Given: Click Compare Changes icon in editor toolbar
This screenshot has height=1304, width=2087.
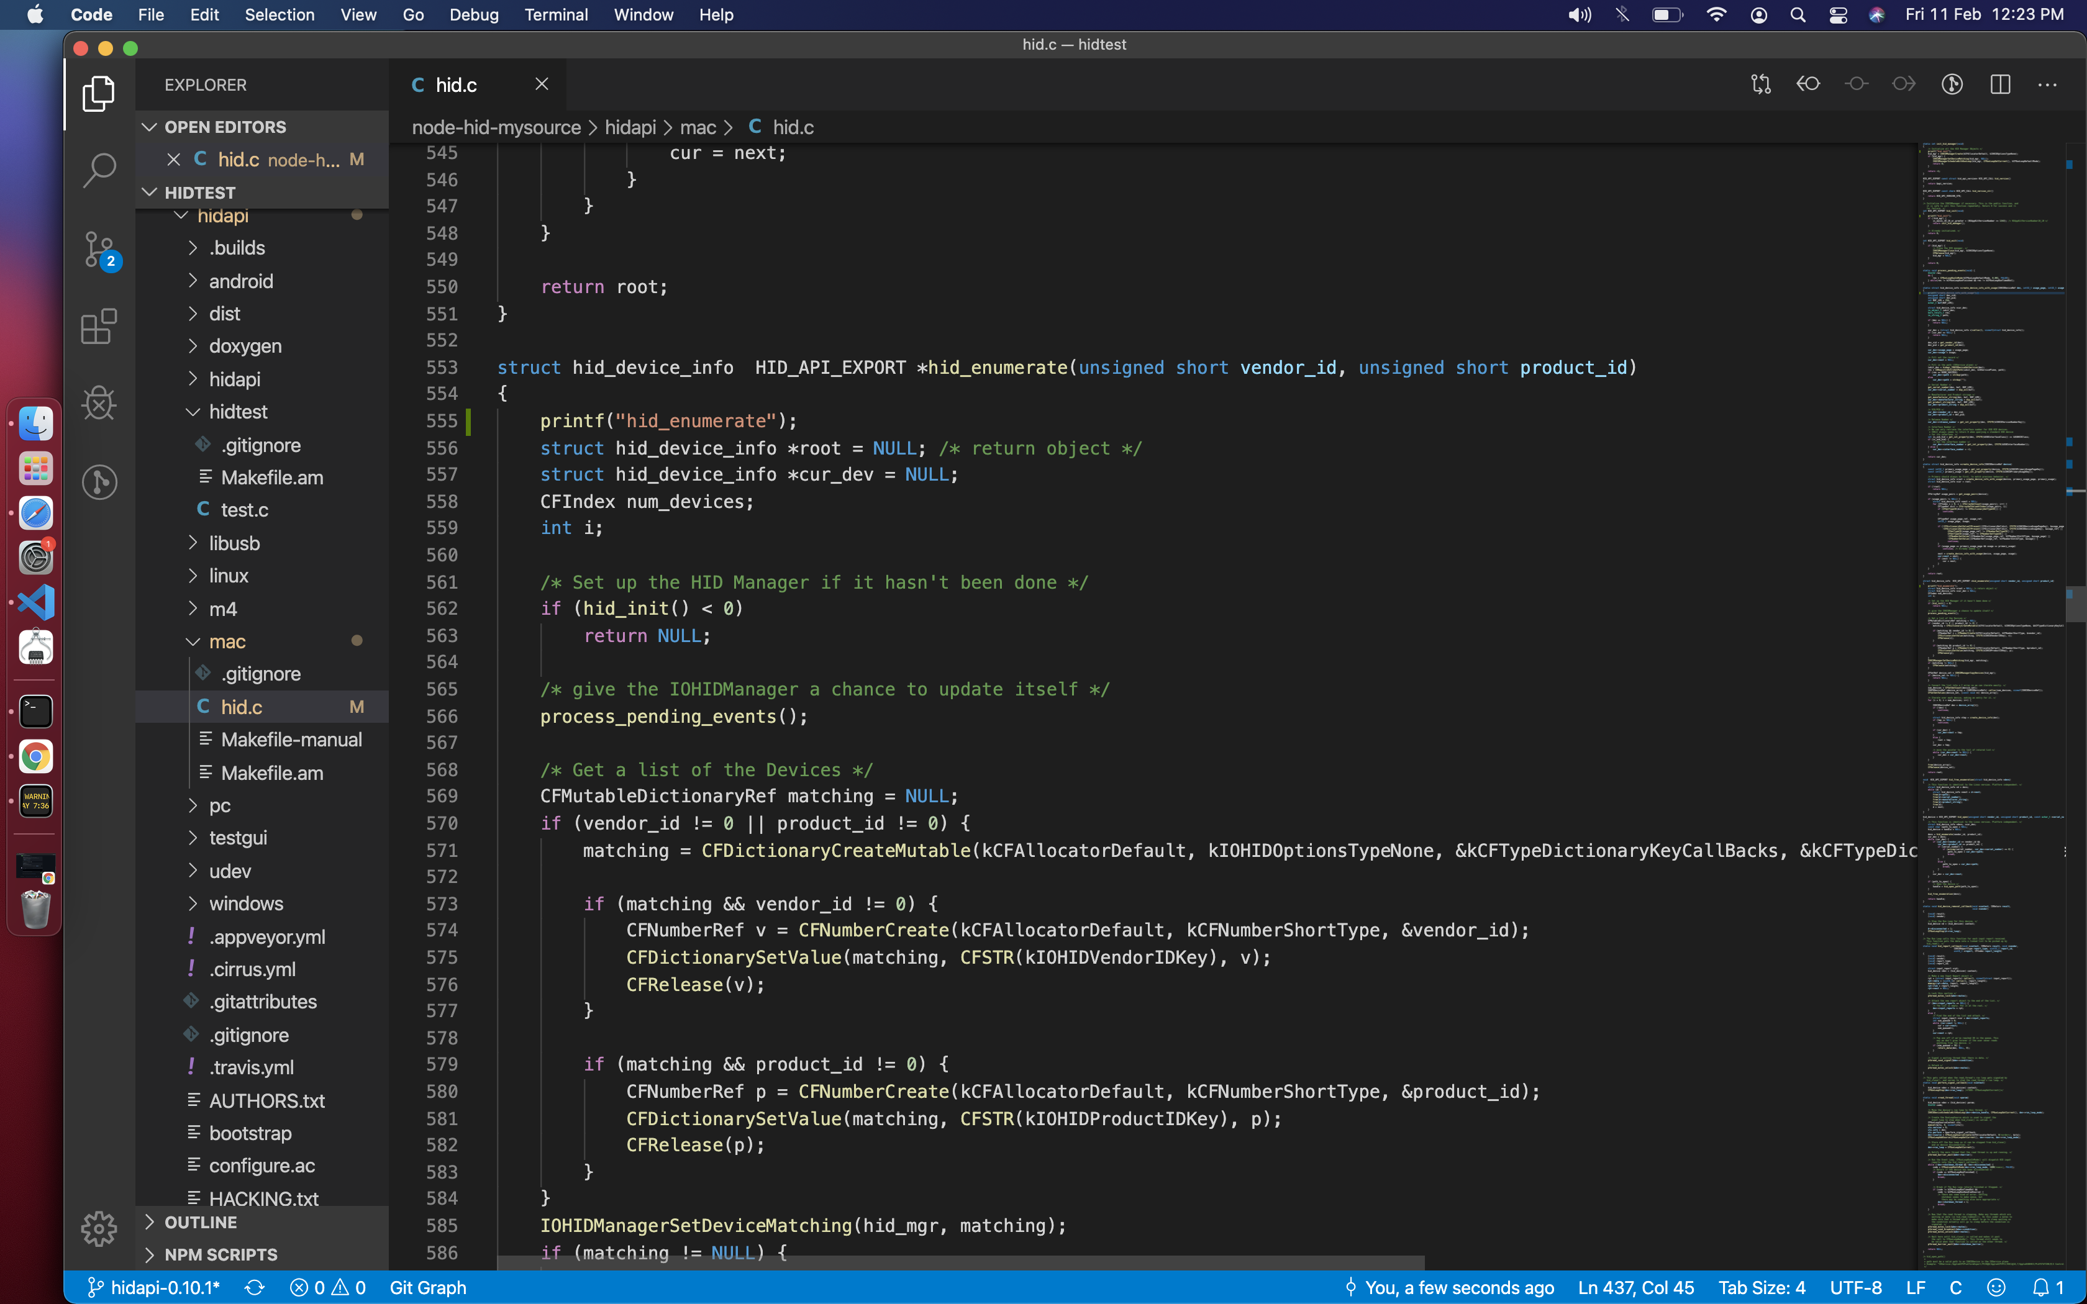Looking at the screenshot, I should (x=1760, y=84).
